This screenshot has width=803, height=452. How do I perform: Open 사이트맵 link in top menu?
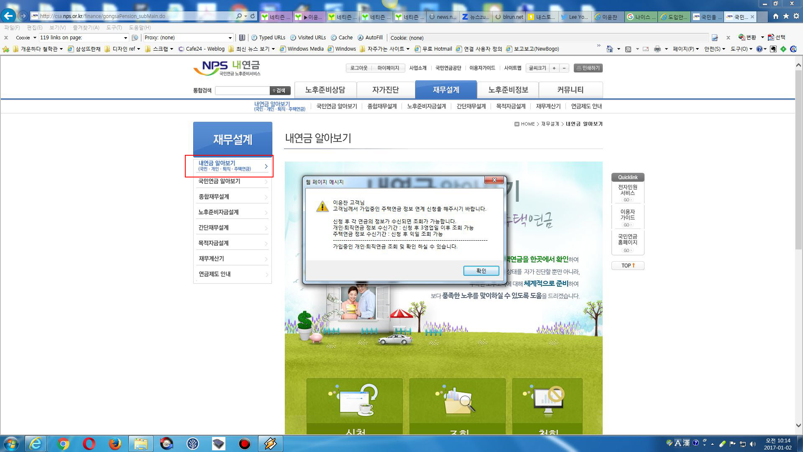point(512,68)
